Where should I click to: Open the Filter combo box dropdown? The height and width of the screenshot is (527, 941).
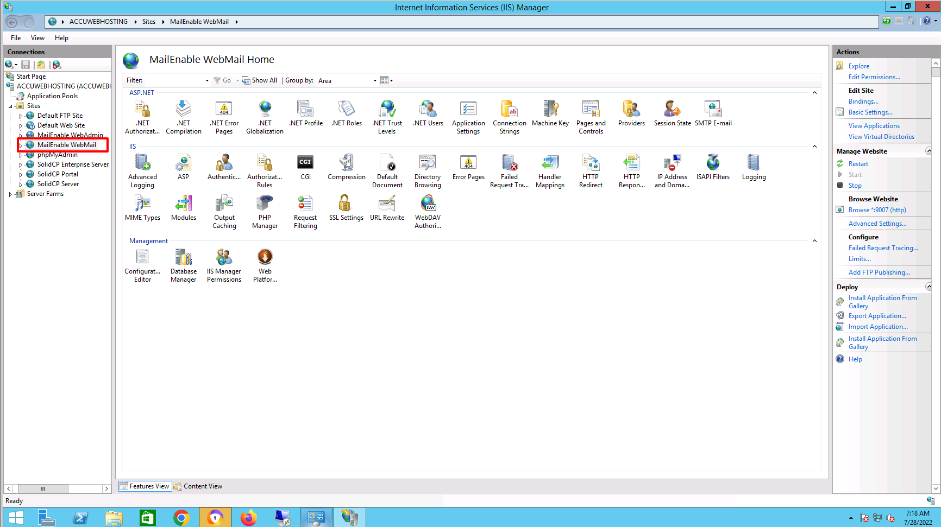click(207, 80)
